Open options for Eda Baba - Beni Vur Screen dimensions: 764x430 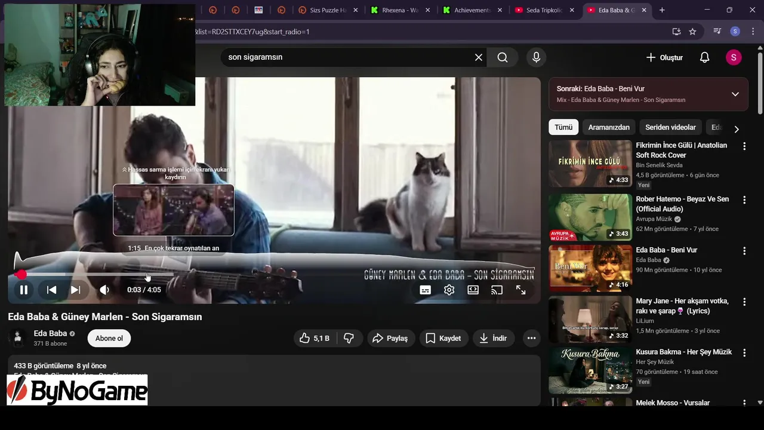[744, 250]
